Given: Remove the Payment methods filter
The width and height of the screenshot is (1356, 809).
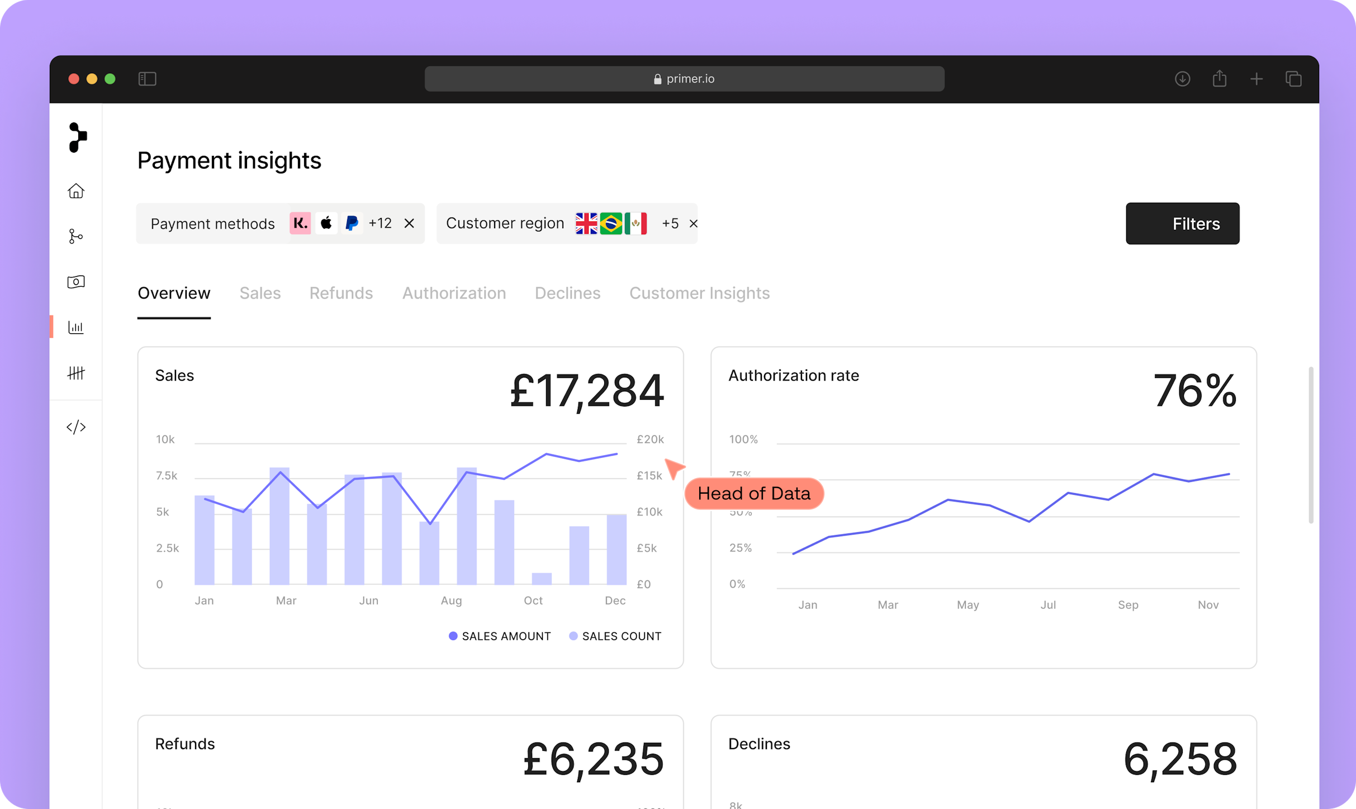Looking at the screenshot, I should coord(410,223).
